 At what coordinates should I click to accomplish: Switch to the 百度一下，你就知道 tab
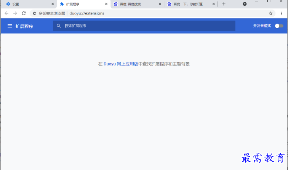click(x=191, y=4)
